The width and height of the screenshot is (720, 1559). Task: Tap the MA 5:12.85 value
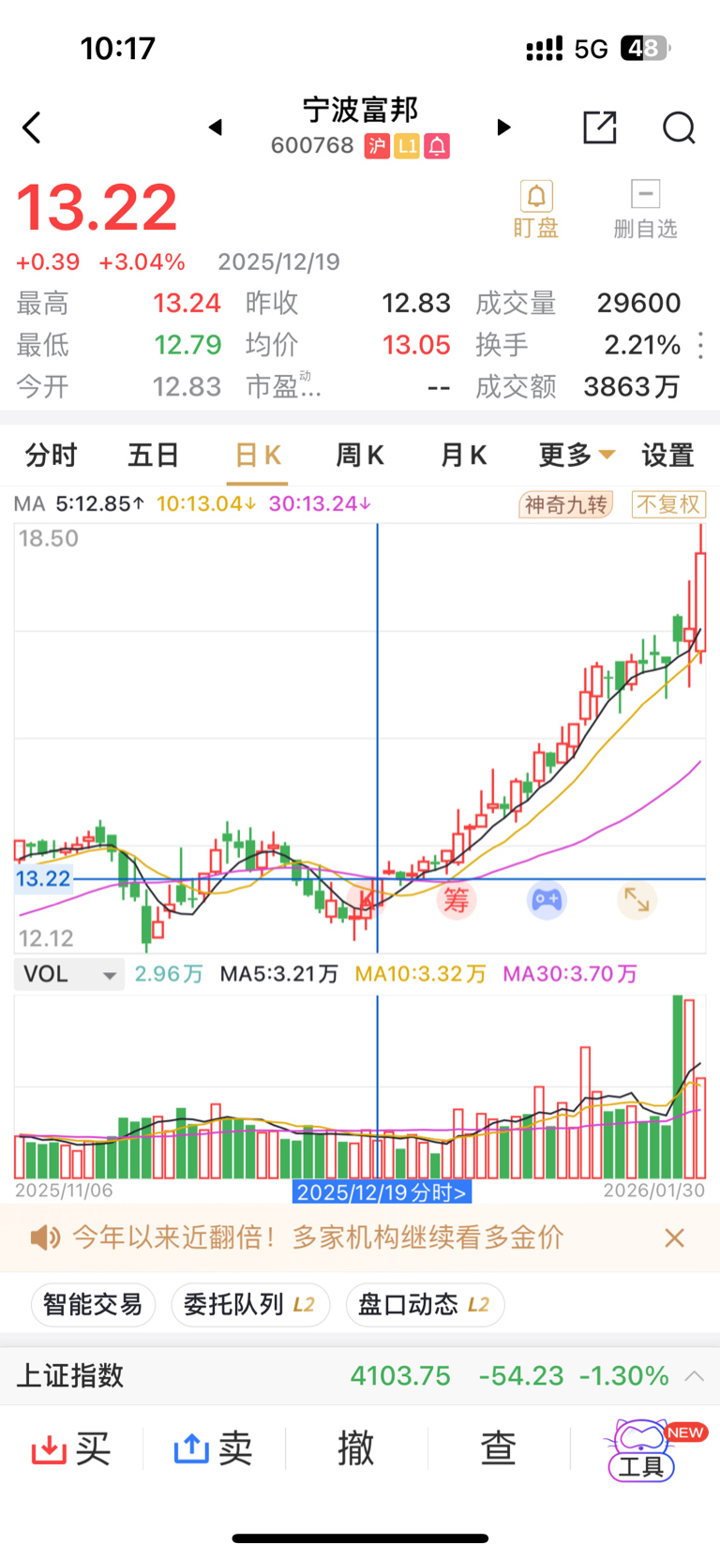100,504
